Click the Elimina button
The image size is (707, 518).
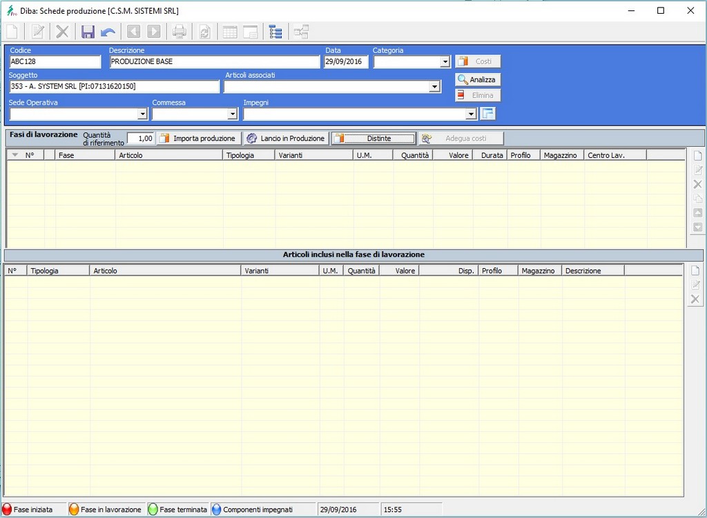pos(478,95)
